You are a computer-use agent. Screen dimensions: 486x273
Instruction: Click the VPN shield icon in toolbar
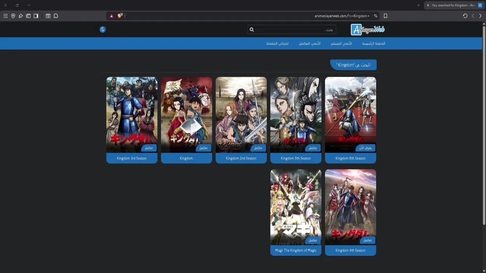13,16
